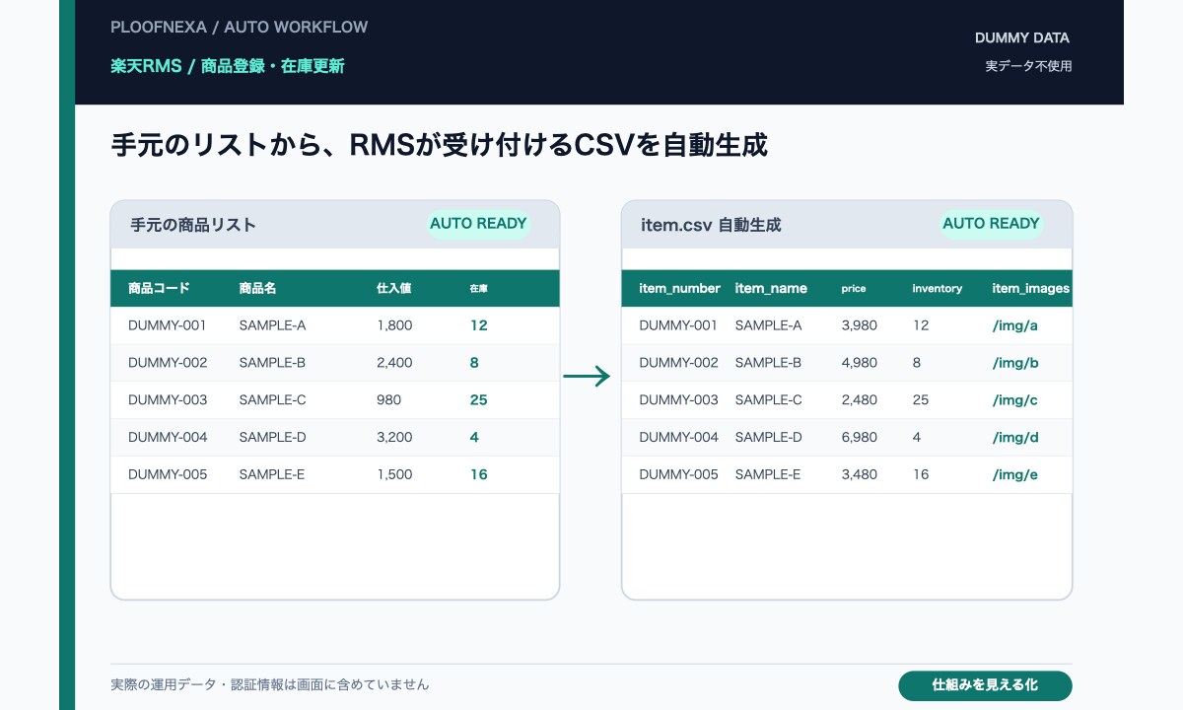The height and width of the screenshot is (710, 1183).
Task: Click the 仕組みを見える化 button
Action: [985, 685]
